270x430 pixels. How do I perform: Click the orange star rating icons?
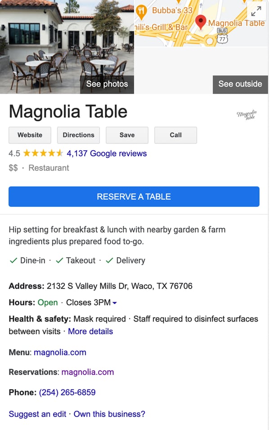(x=43, y=153)
